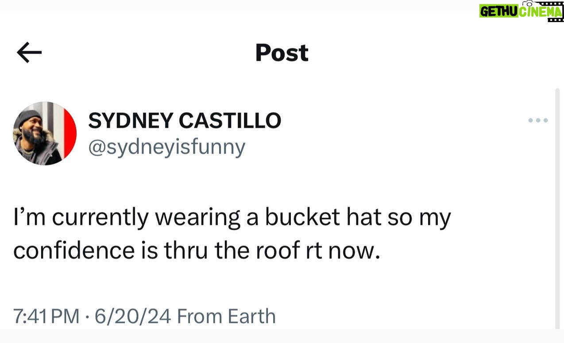This screenshot has width=564, height=343.
Task: Go back using the left arrow
Action: click(x=29, y=53)
